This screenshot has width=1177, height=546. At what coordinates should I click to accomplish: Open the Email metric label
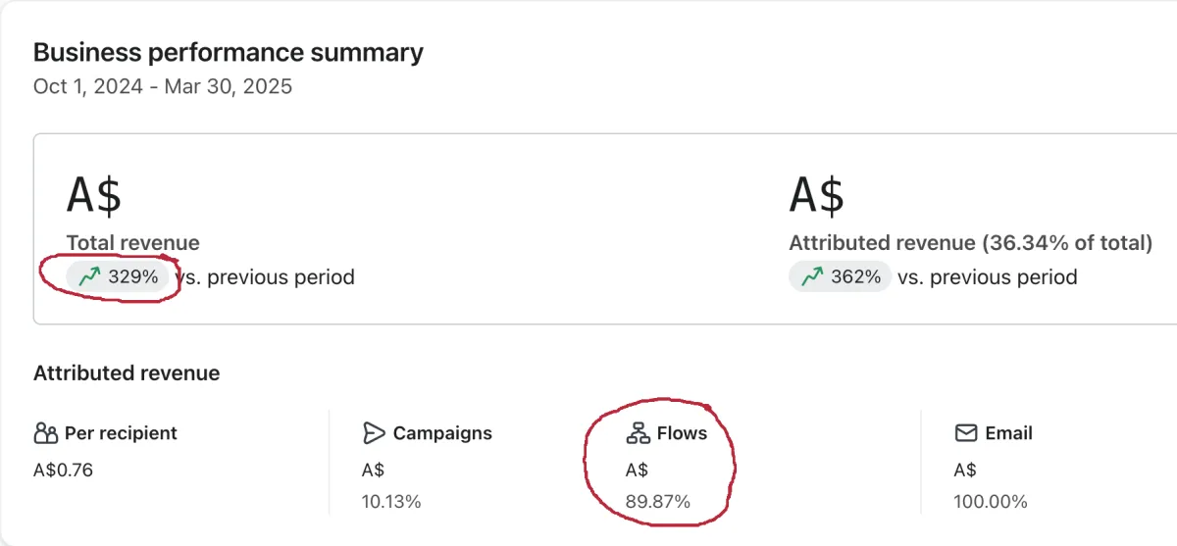click(1009, 433)
